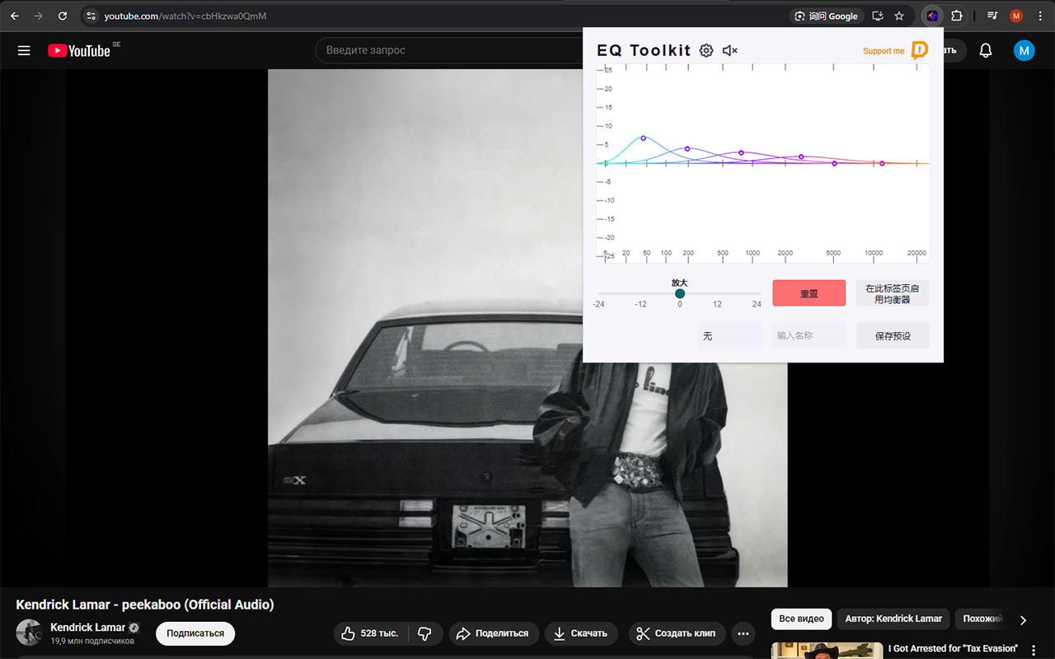Viewport: 1055px width, 659px height.
Task: Click the orange exclamation speech-bubble icon
Action: pos(920,51)
